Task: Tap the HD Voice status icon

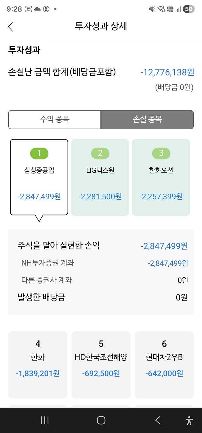Action: pyautogui.click(x=170, y=9)
